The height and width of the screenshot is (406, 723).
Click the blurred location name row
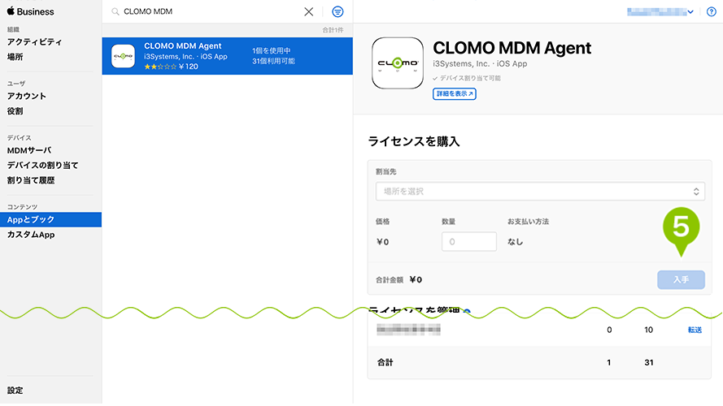(408, 330)
